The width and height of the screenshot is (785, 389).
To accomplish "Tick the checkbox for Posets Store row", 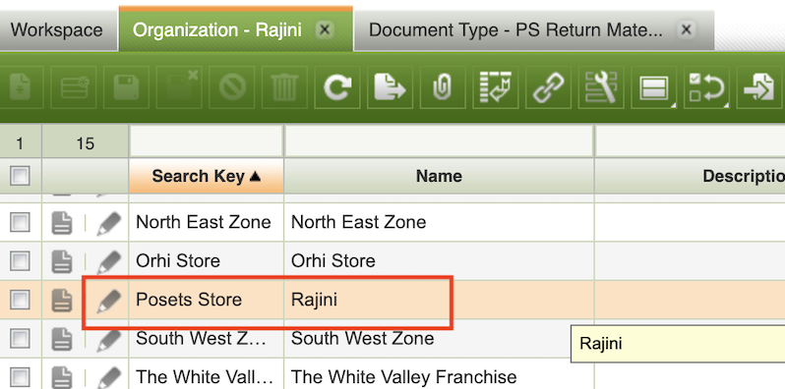I will (20, 300).
